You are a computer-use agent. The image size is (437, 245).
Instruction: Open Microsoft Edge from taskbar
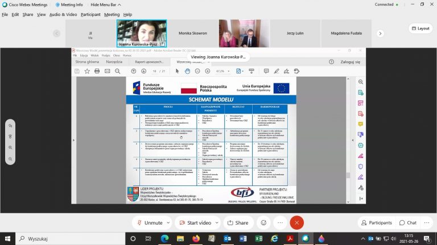tap(164, 239)
